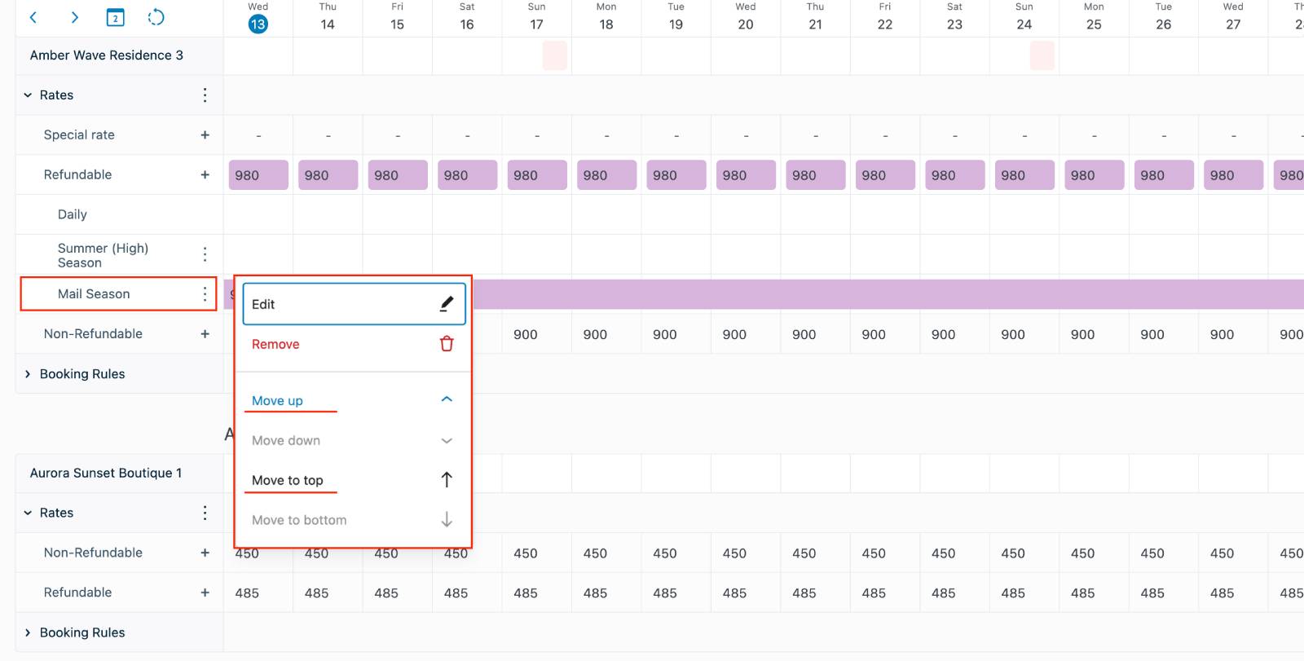Click Non-Refundable 900 cell under Wed 20
The height and width of the screenshot is (661, 1304).
click(x=734, y=334)
